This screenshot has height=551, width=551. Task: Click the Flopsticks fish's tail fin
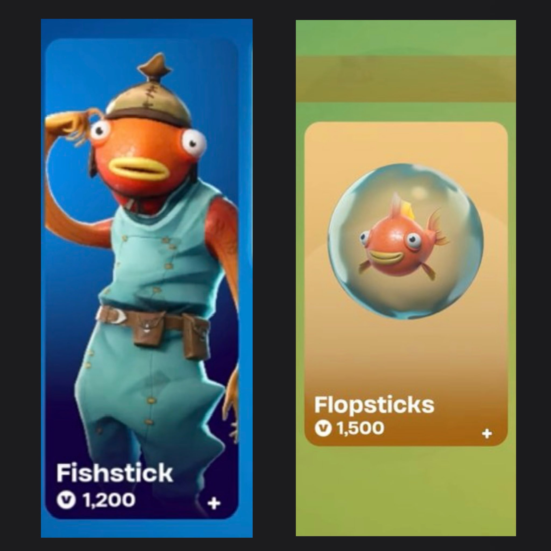438,228
